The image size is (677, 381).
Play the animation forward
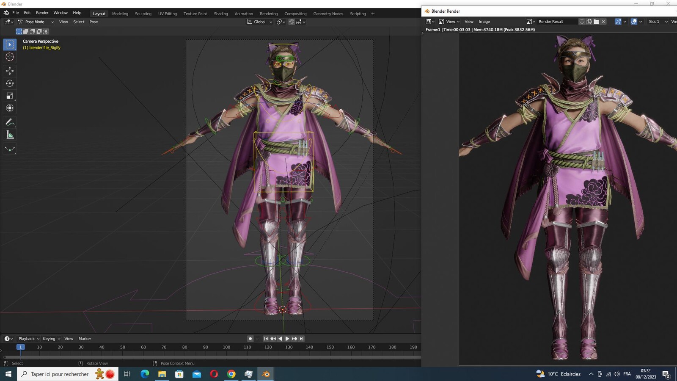pos(287,339)
